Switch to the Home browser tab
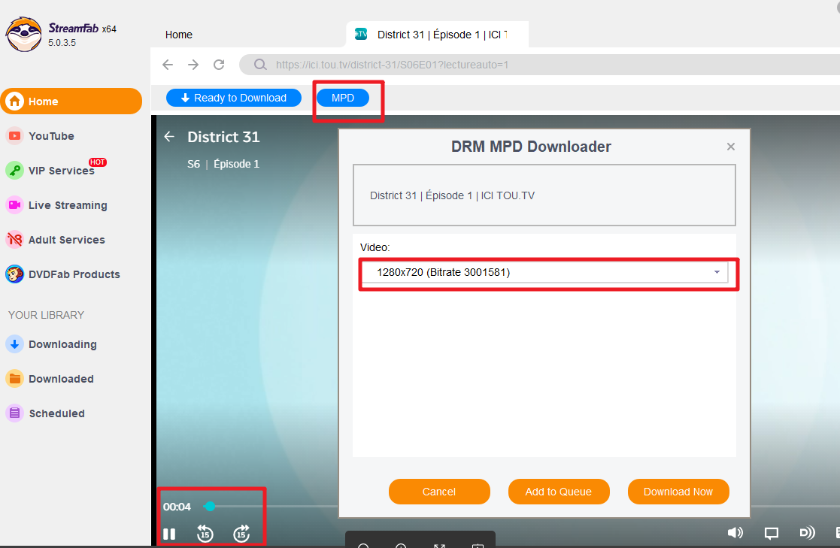 [178, 35]
